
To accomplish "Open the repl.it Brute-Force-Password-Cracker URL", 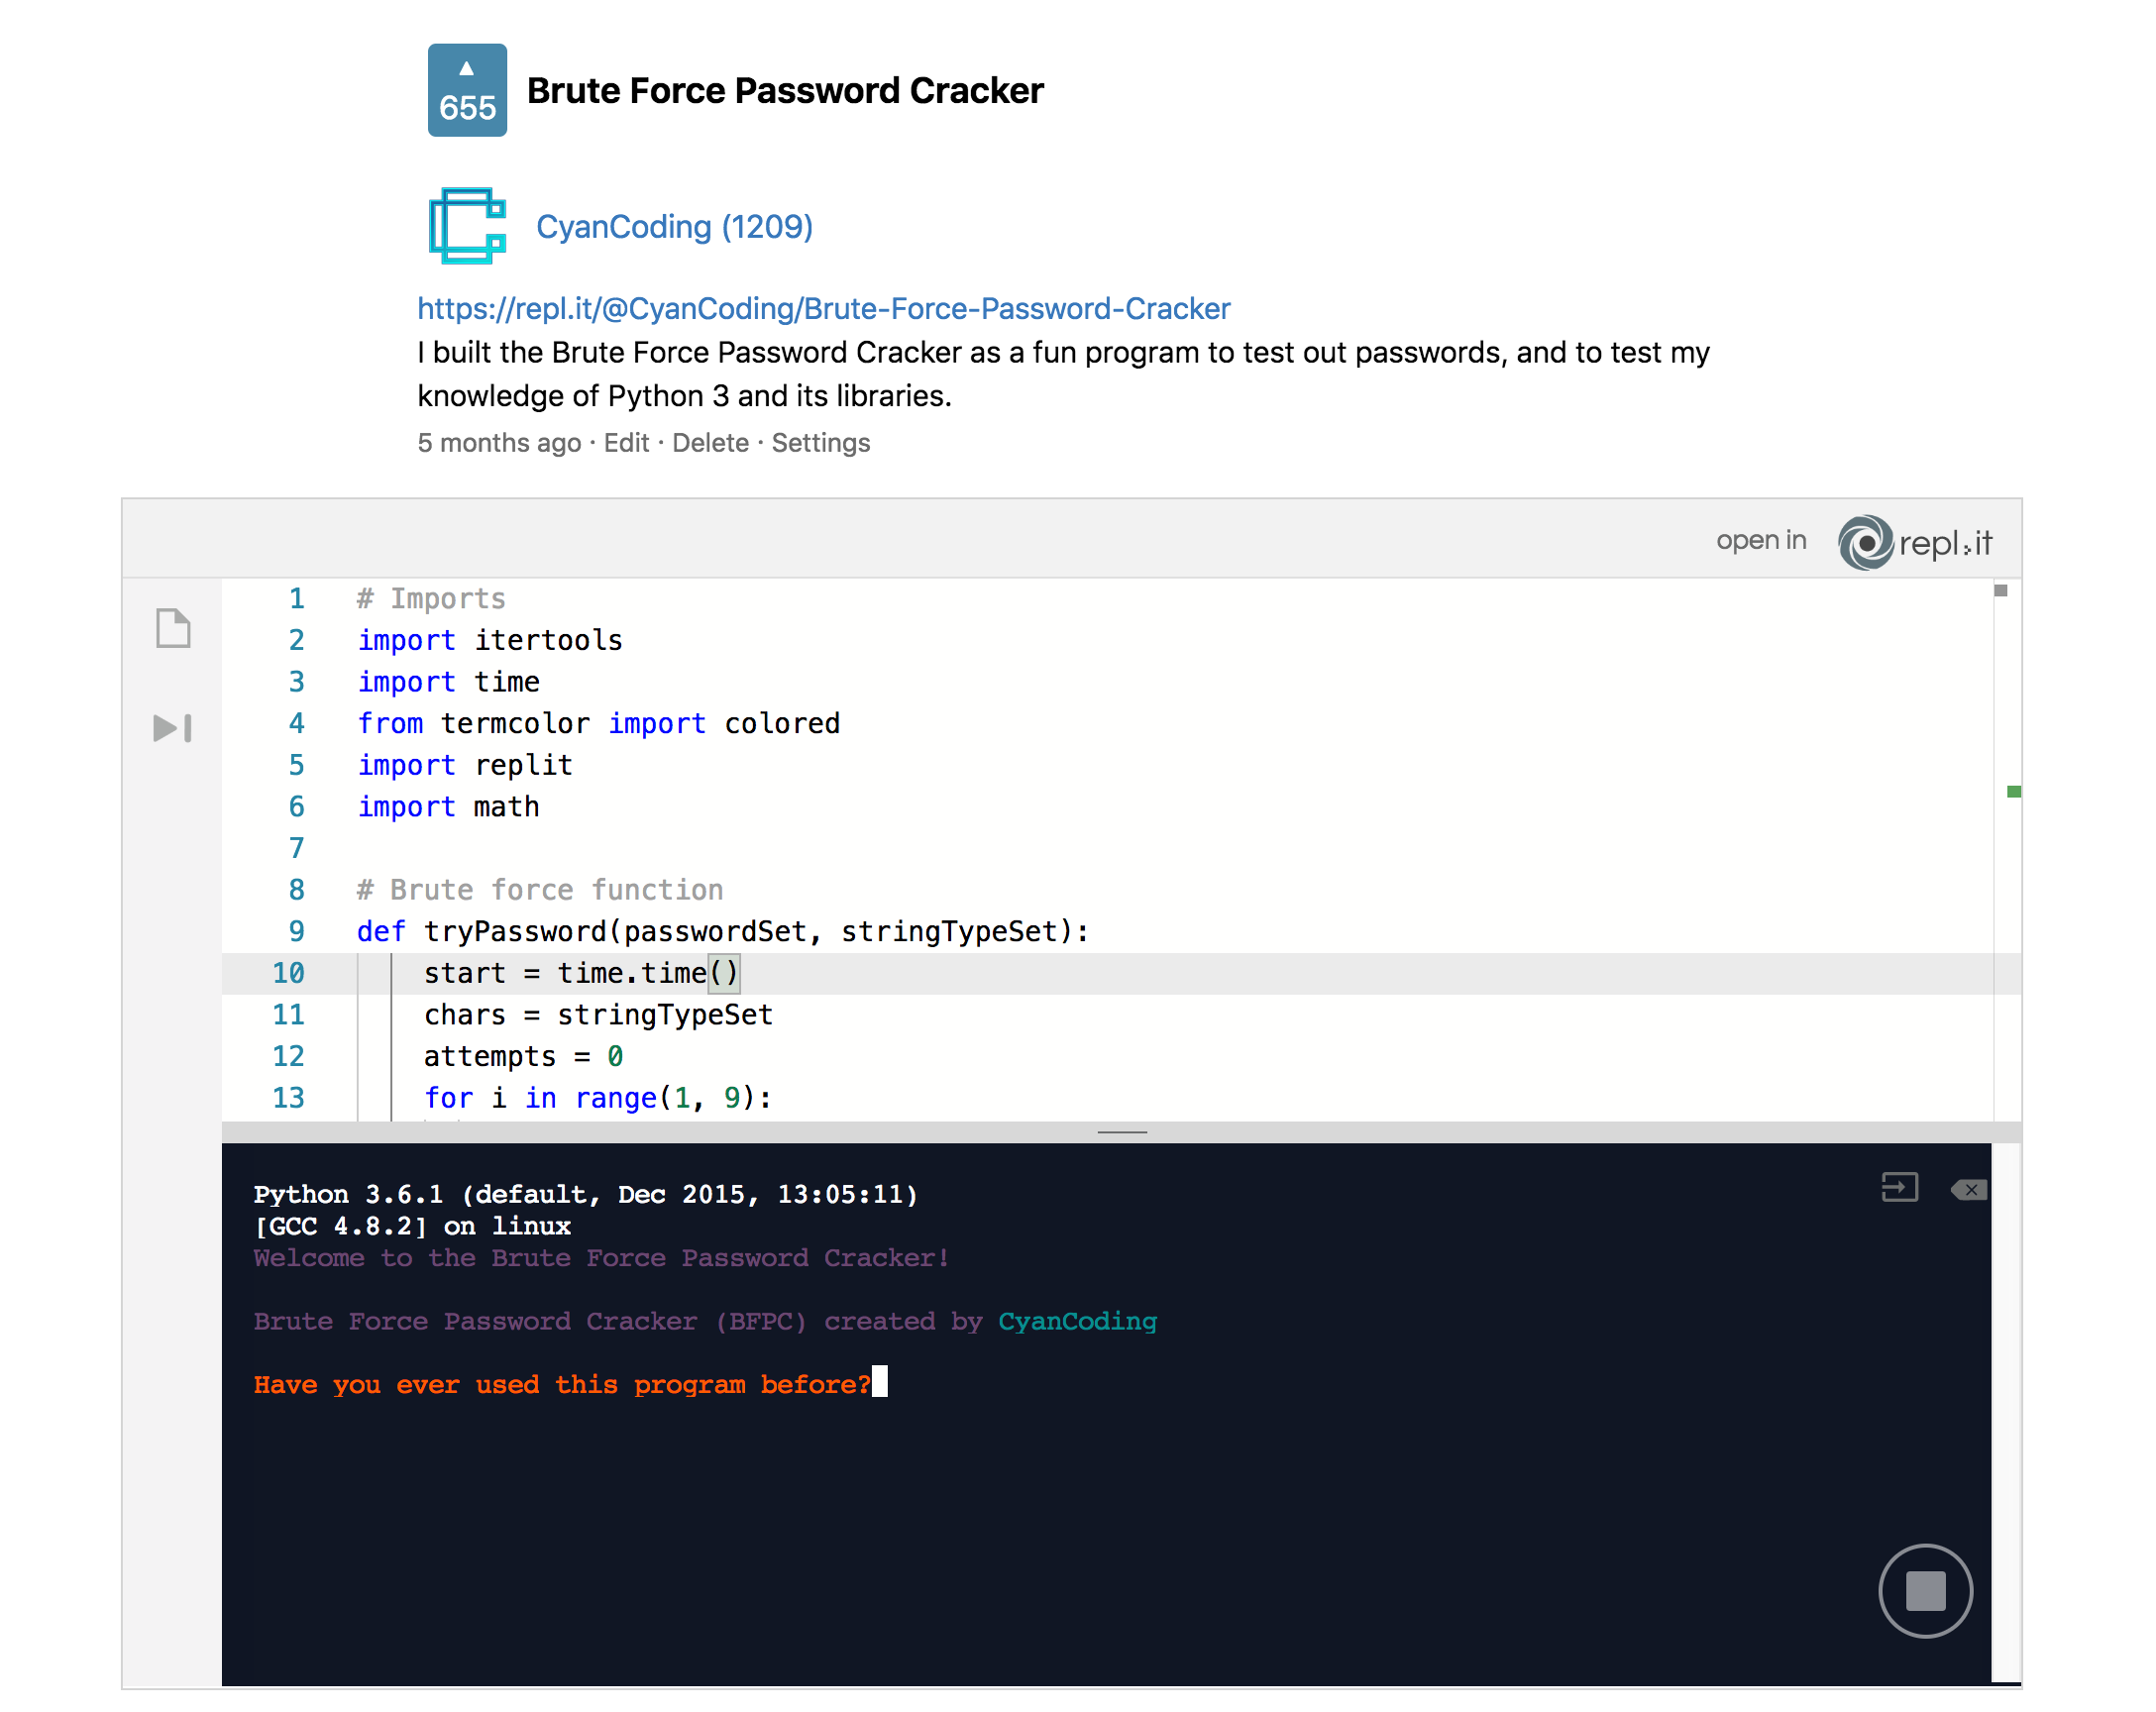I will point(823,308).
